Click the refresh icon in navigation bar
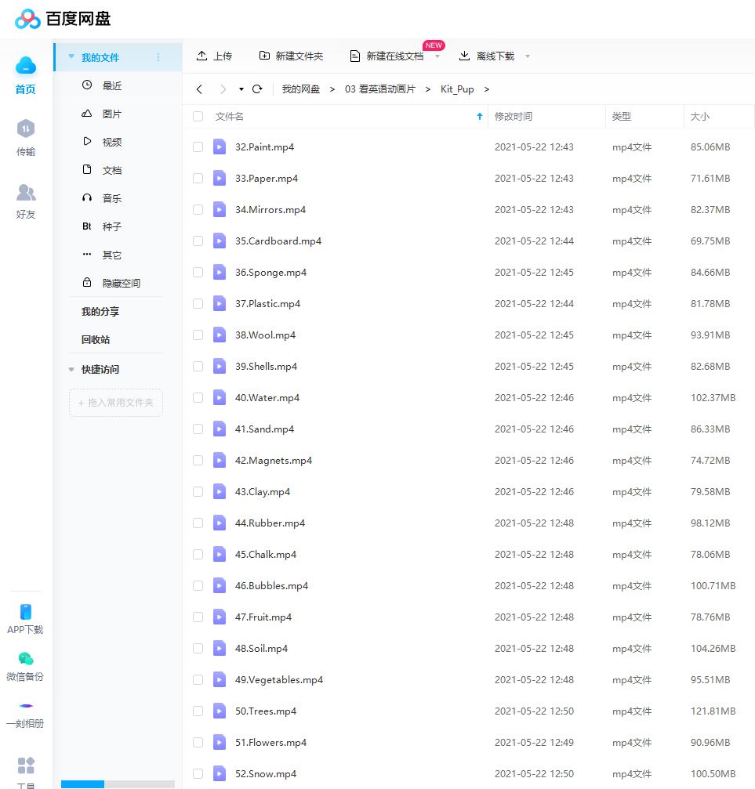 (257, 89)
